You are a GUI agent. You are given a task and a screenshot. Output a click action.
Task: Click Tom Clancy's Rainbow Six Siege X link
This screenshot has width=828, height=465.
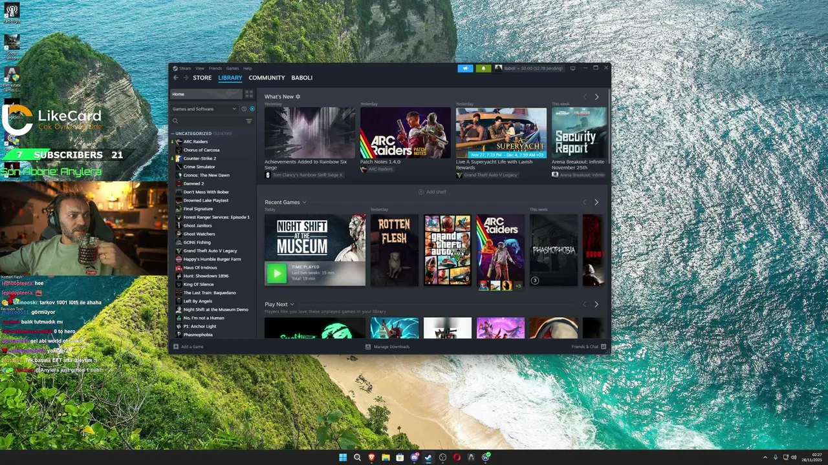click(307, 175)
